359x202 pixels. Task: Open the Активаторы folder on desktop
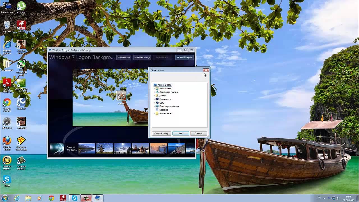click(x=7, y=65)
